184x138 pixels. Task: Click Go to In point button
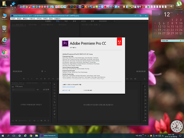click(x=37, y=79)
